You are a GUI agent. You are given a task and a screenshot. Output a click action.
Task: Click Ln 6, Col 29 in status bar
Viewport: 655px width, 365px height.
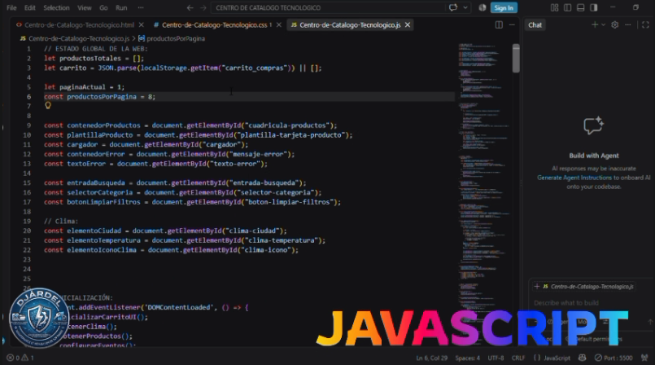pos(431,358)
